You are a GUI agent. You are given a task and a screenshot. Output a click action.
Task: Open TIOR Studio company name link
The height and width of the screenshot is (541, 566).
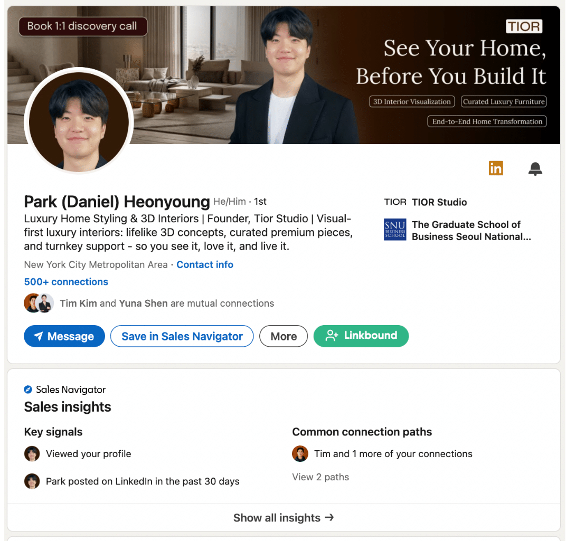click(x=439, y=202)
